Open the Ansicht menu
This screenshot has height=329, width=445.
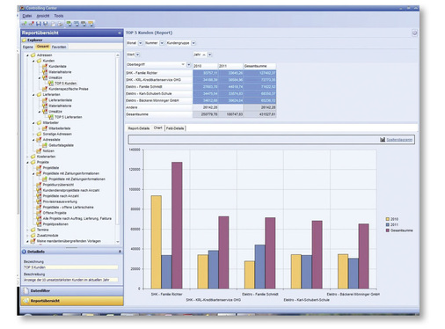tap(43, 16)
